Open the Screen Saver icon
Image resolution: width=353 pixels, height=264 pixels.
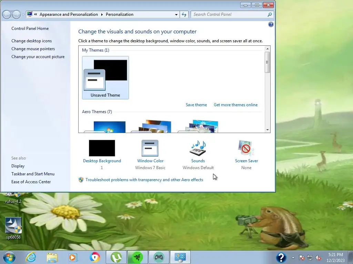(246, 148)
